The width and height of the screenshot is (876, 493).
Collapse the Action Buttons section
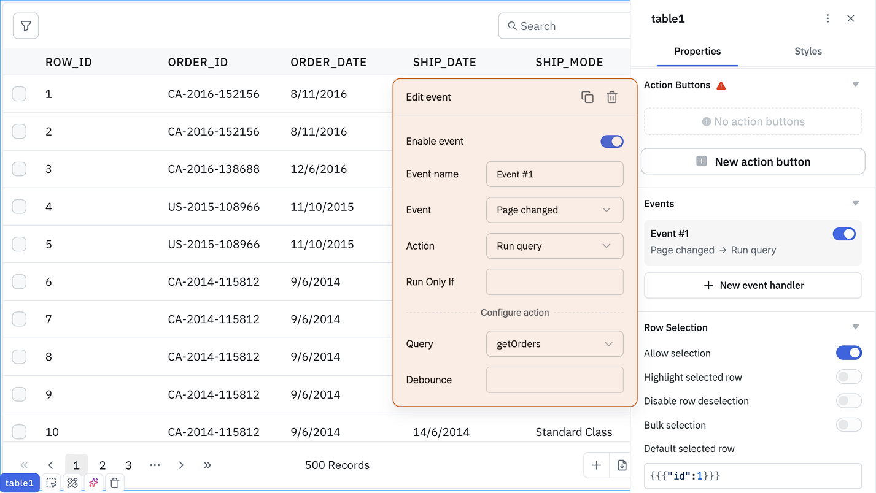(x=856, y=85)
